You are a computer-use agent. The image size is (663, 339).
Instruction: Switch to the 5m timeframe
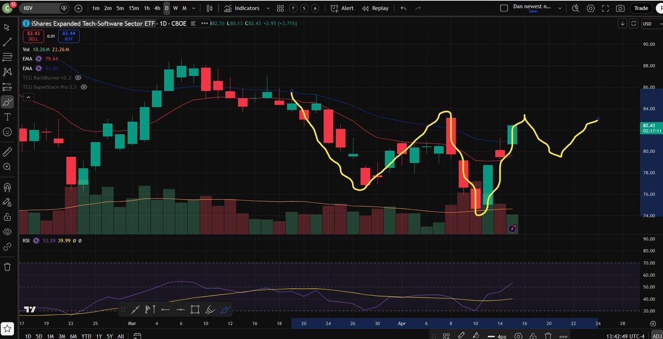120,8
